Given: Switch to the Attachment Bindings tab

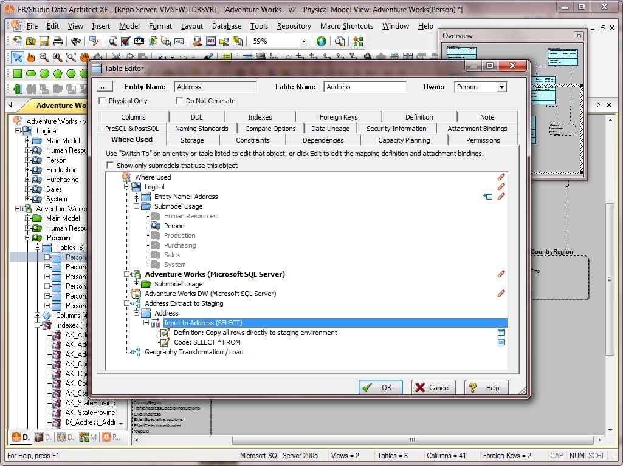Looking at the screenshot, I should [x=477, y=129].
